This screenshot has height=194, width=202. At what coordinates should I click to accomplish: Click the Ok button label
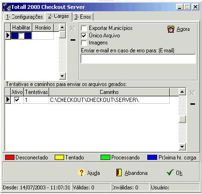pyautogui.click(x=179, y=173)
